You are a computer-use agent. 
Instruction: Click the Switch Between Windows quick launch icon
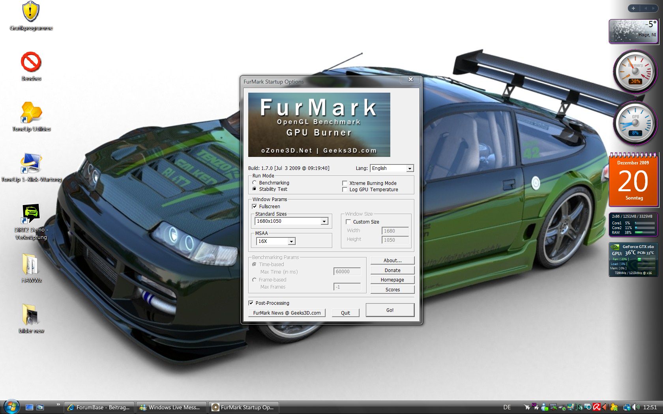tap(40, 407)
